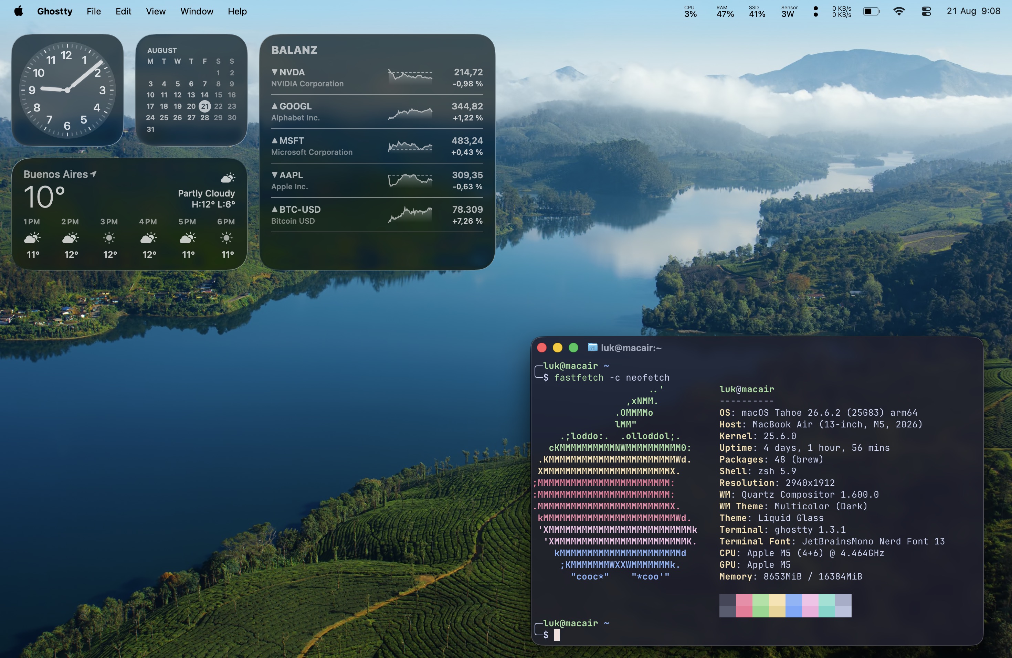Zoom the Ghostty window with green button
Image resolution: width=1012 pixels, height=658 pixels.
tap(573, 348)
